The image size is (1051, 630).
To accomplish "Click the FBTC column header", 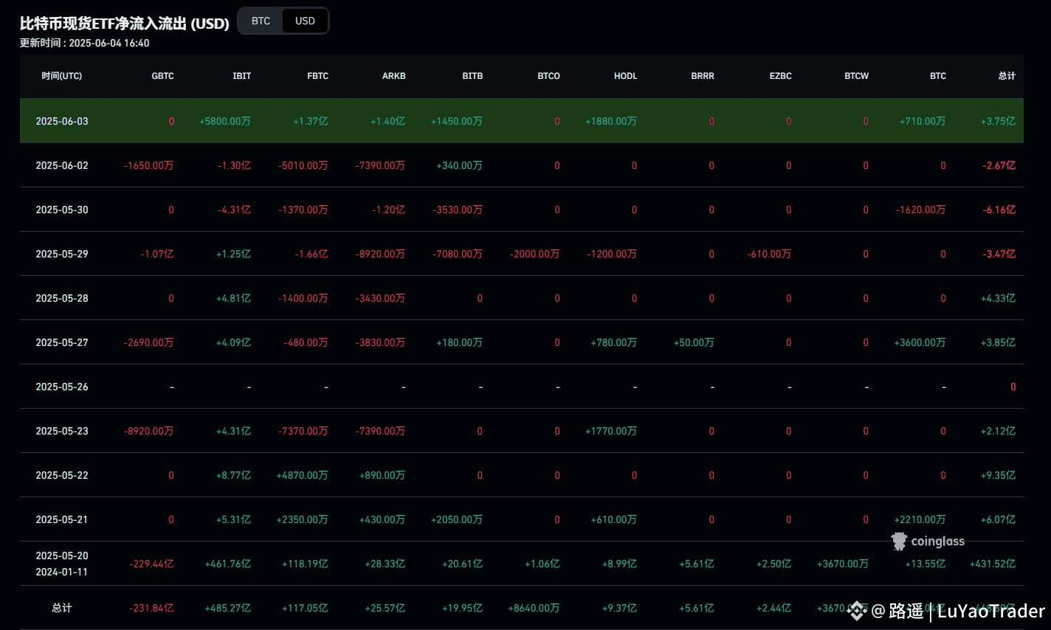I will [x=318, y=76].
